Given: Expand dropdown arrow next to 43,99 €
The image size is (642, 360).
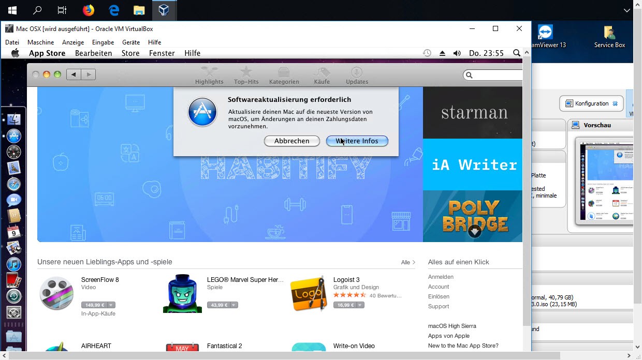Looking at the screenshot, I should coord(234,305).
